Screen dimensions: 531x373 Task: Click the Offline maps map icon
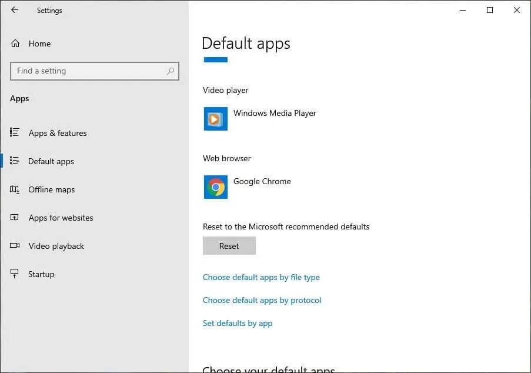(15, 189)
